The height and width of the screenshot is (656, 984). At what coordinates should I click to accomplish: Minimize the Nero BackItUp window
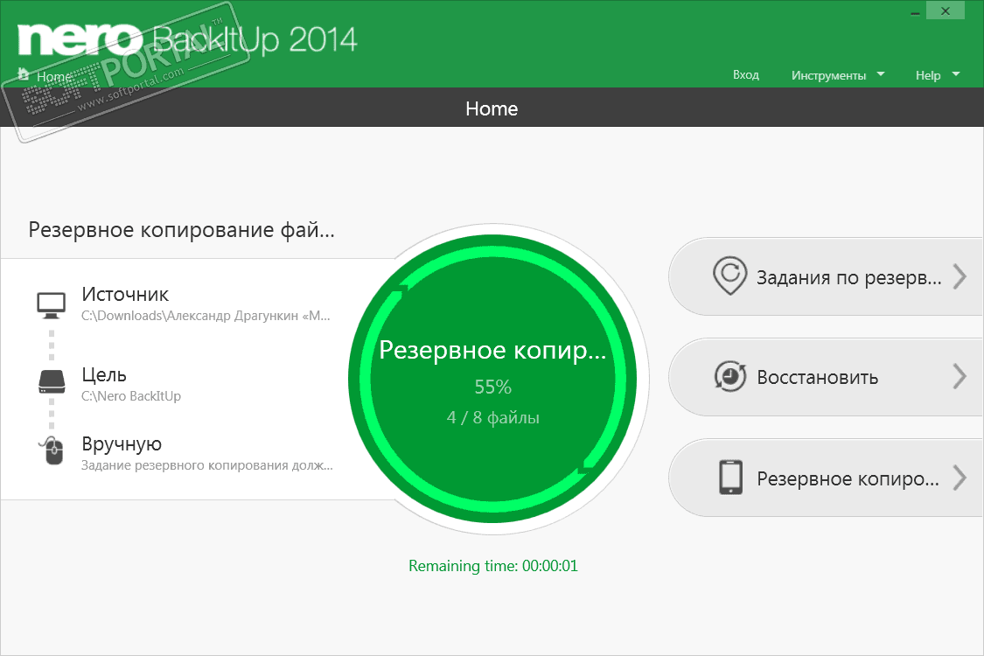[915, 11]
